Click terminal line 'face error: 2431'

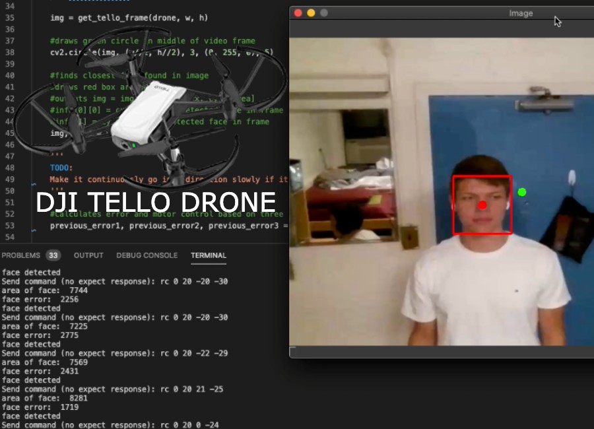[40, 372]
